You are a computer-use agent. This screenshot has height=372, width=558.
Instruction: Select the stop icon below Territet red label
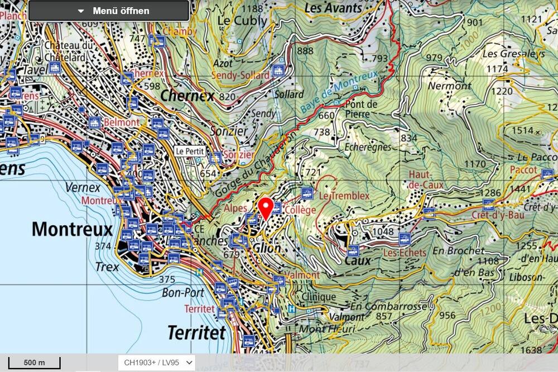point(223,313)
